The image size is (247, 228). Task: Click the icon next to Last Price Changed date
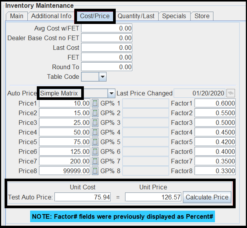[231, 93]
